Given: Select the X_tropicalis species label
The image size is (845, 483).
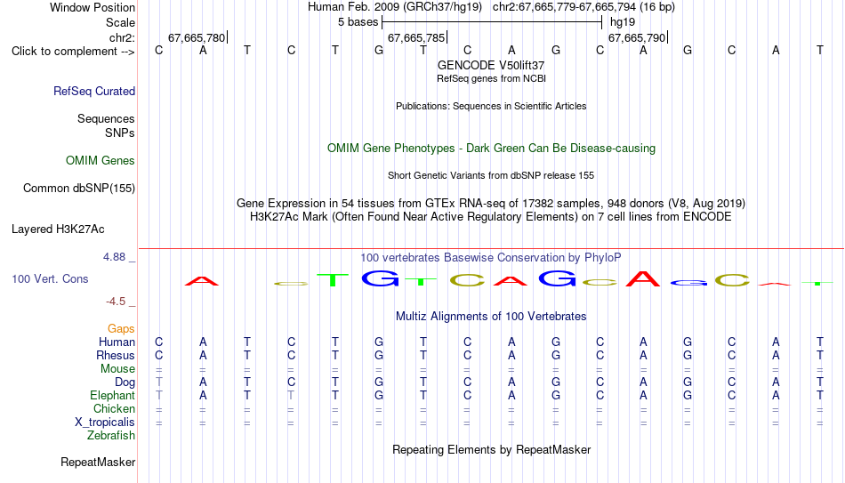Looking at the screenshot, I should point(105,423).
